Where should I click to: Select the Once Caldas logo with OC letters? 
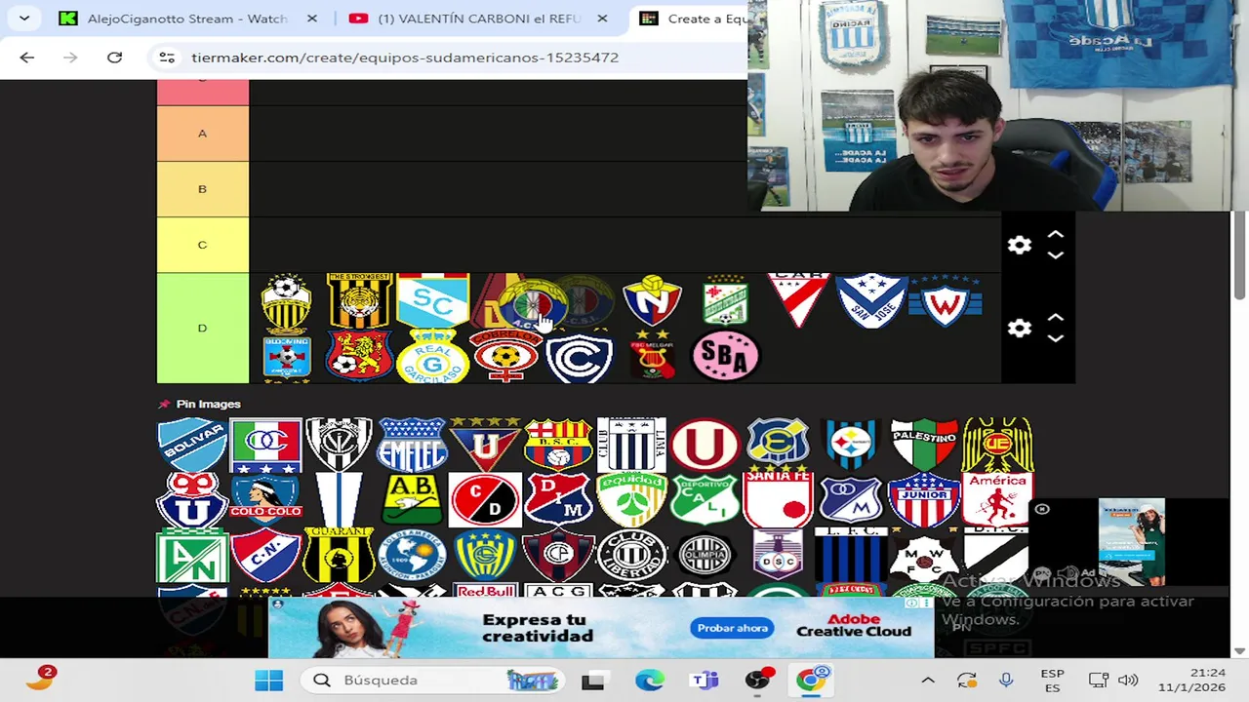point(265,445)
